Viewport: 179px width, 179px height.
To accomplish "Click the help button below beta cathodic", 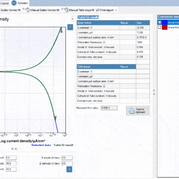I will coord(69,169).
